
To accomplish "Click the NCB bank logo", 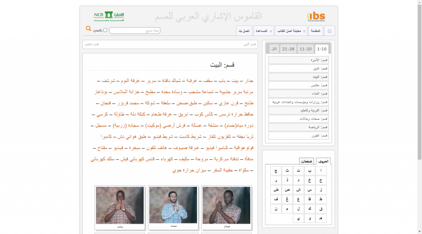I will point(109,16).
